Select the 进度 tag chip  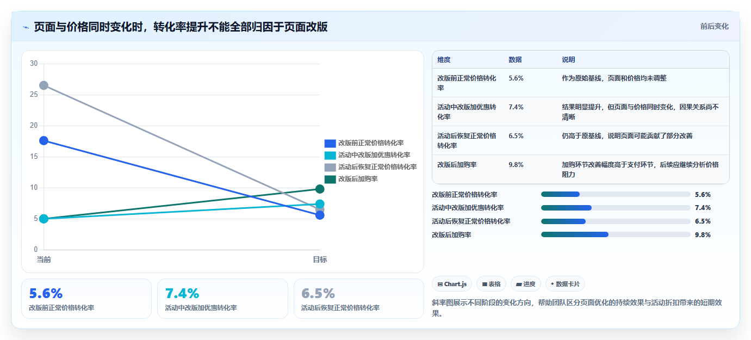pyautogui.click(x=526, y=284)
